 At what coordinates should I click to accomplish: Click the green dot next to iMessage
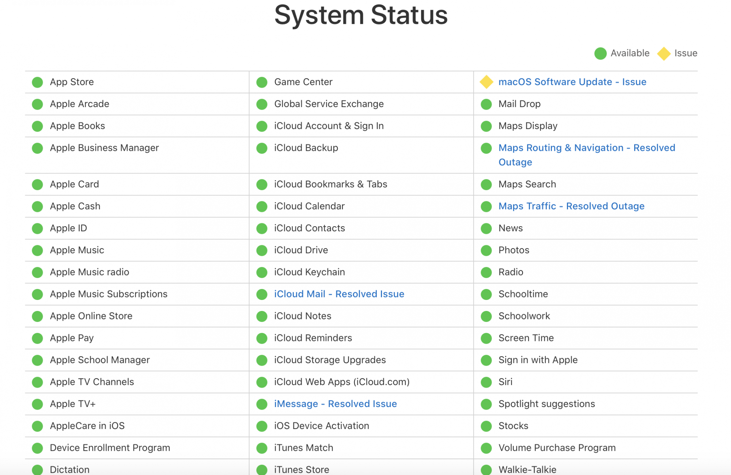(x=262, y=404)
